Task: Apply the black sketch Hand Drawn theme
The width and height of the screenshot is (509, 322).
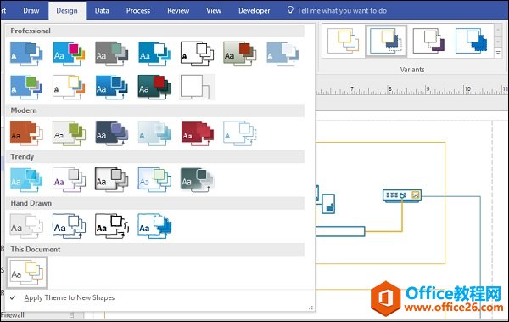Action: (x=112, y=226)
